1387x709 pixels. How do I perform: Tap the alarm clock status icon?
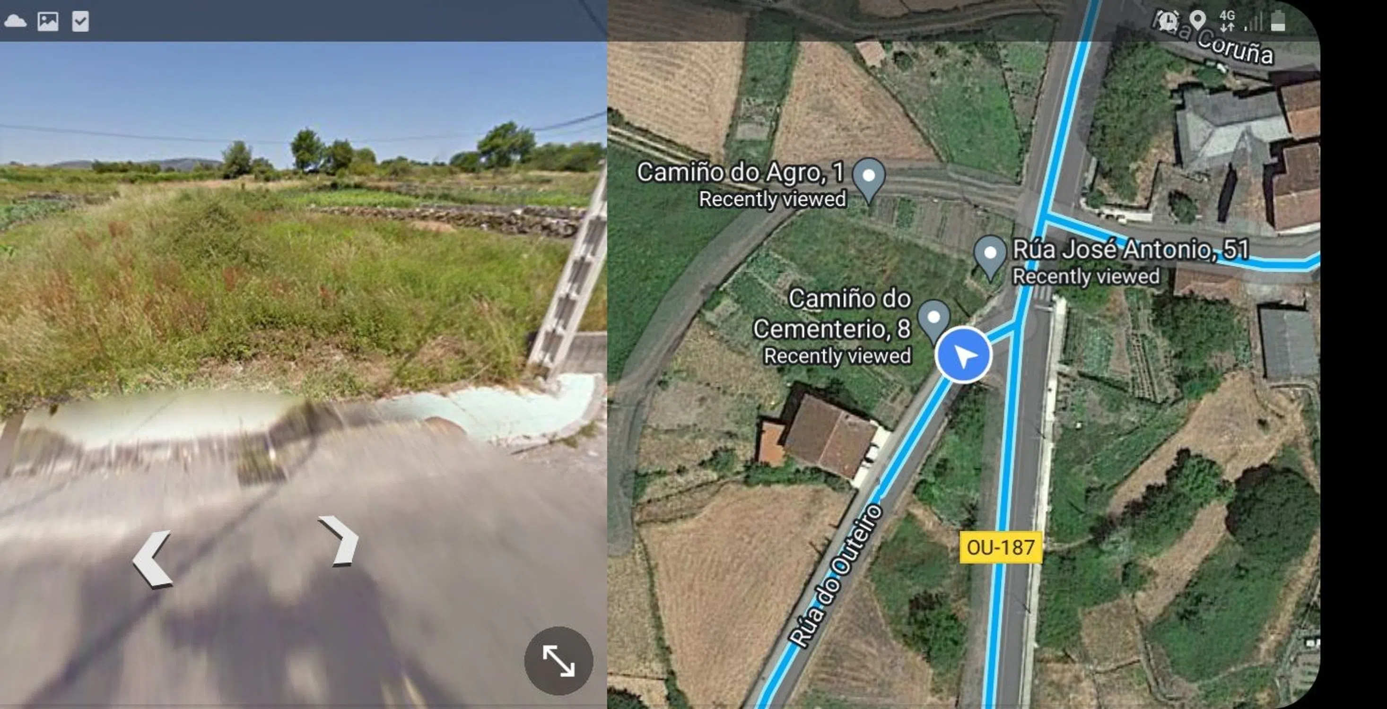click(x=1167, y=21)
